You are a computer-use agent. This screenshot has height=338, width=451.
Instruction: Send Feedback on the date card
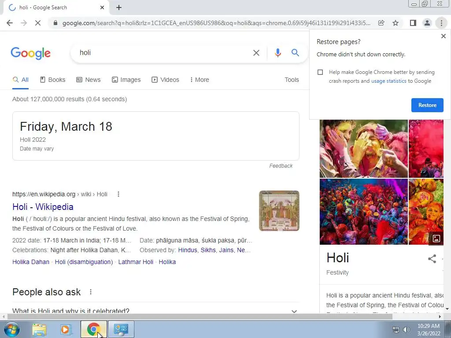point(281,166)
